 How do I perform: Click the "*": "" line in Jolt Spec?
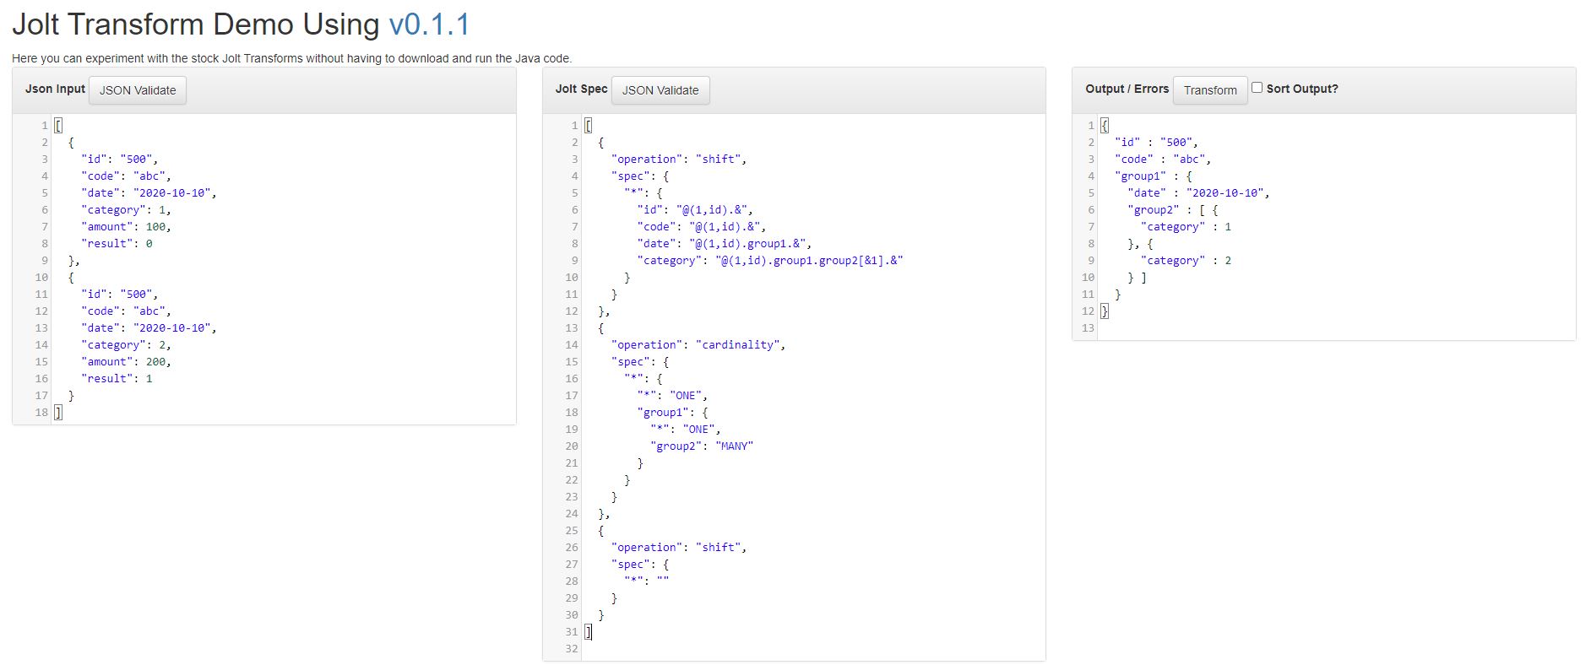pyautogui.click(x=647, y=581)
